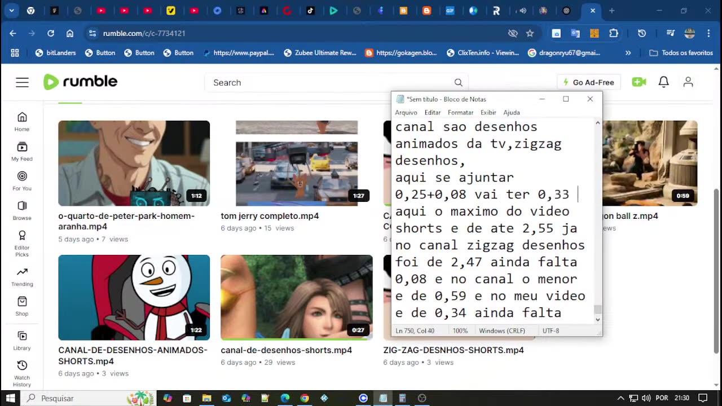Open tom jerry completo.mp4 title link
722x406 pixels.
(270, 216)
